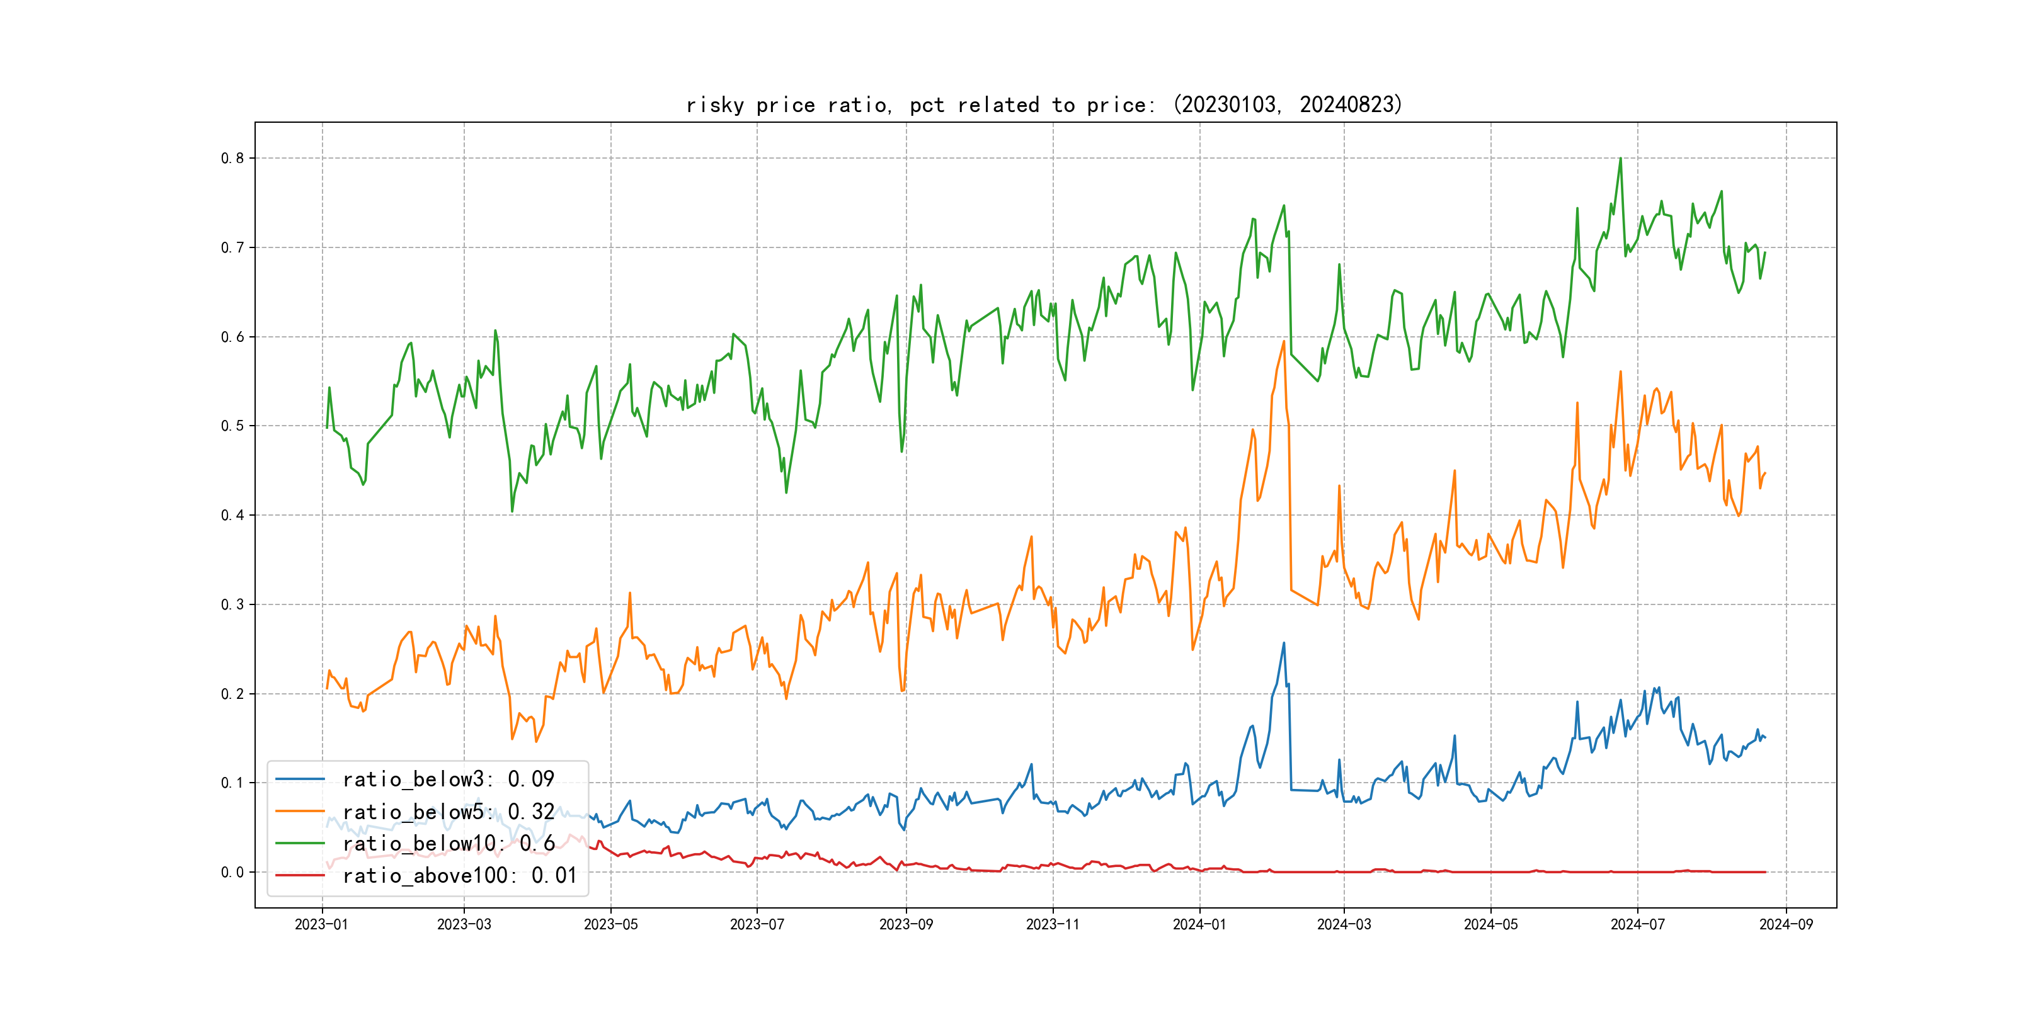Viewport: 2041px width, 1020px height.
Task: Select the ratio_below5: 0.32 legend label
Action: pos(448,812)
